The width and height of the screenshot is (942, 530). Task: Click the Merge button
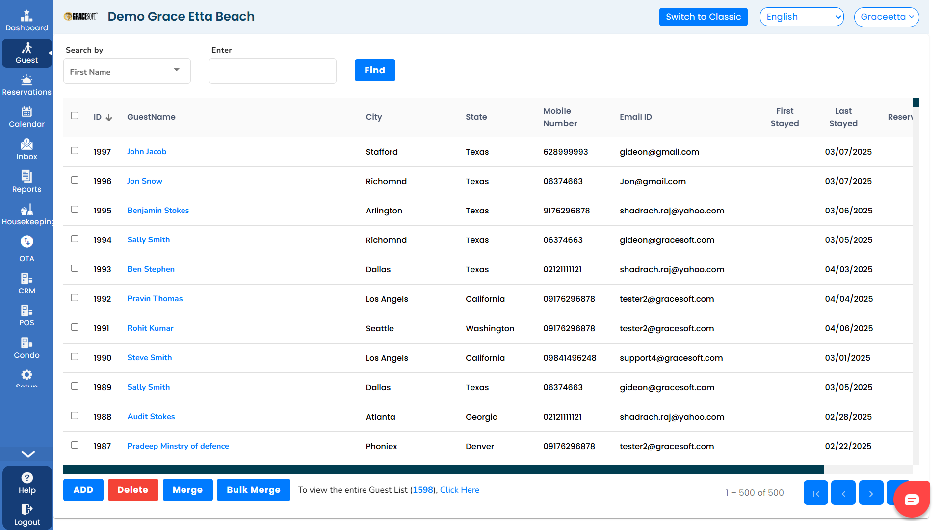tap(187, 490)
